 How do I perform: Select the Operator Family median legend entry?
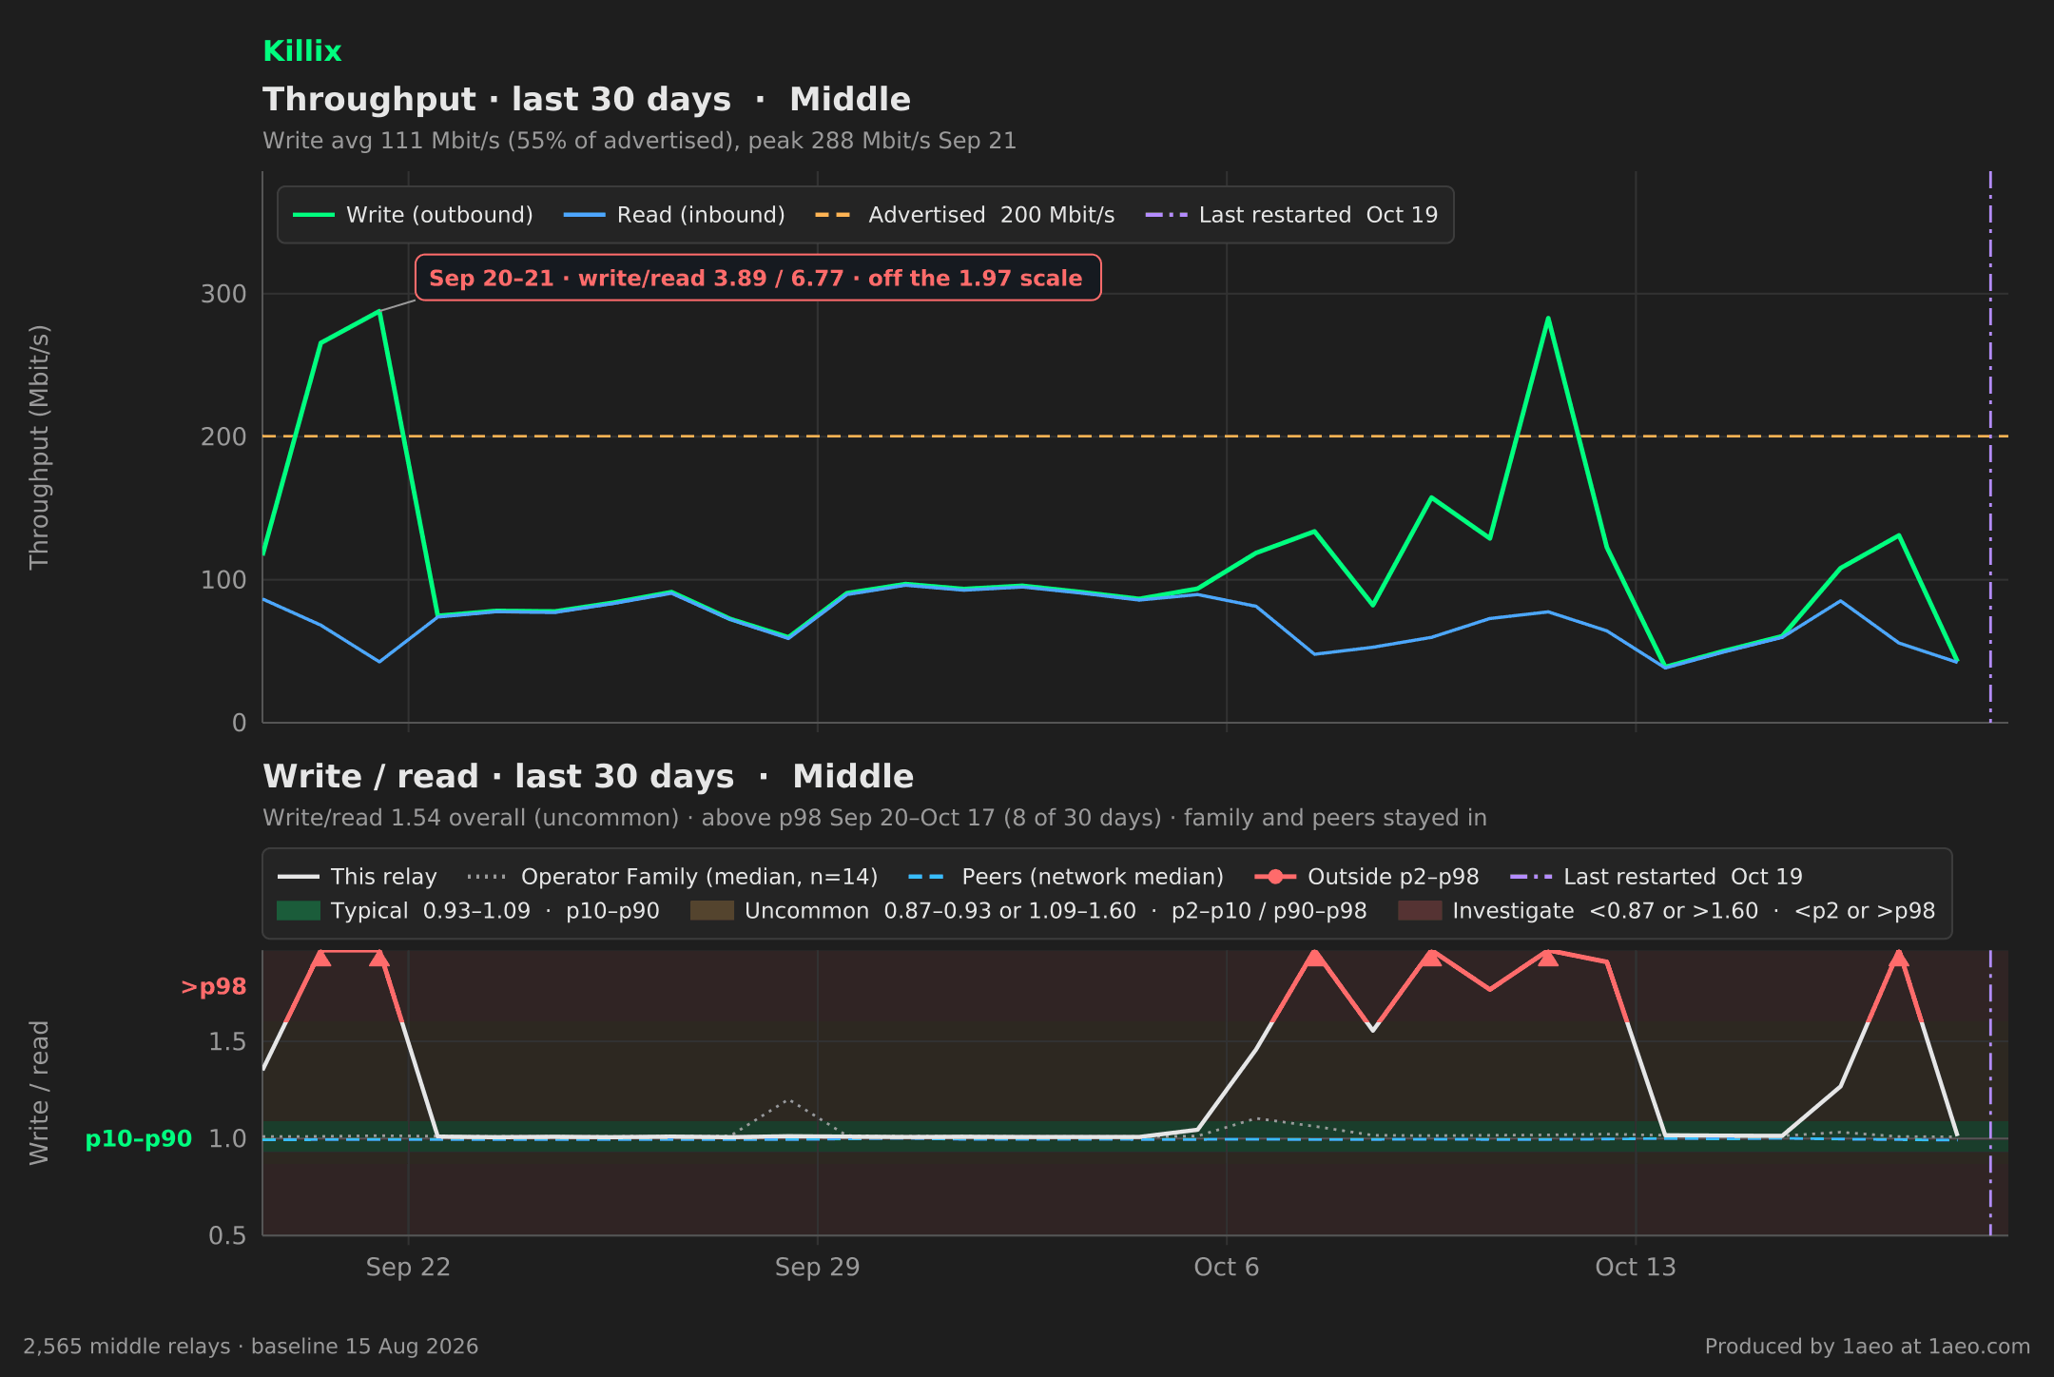673,877
